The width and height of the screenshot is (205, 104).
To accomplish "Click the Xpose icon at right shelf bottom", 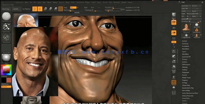I will 174,93.
